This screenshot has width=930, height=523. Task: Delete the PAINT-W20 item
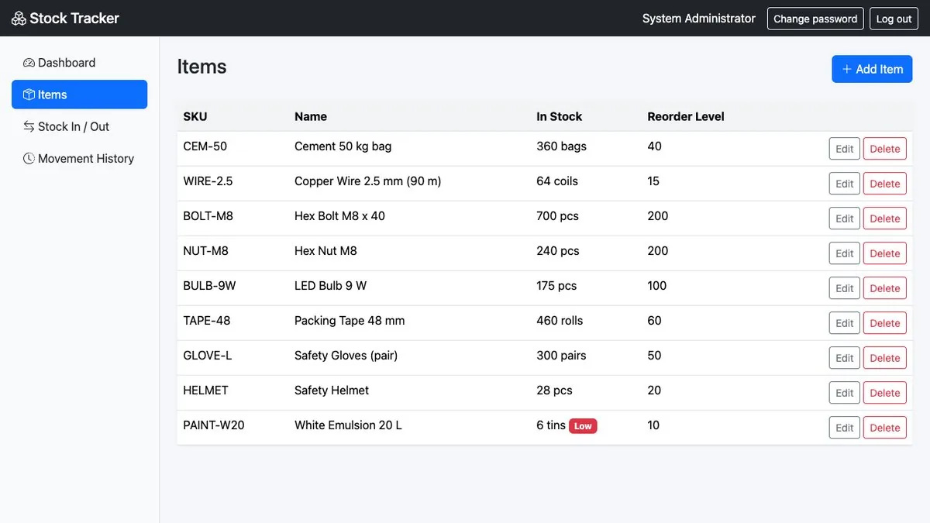(885, 428)
